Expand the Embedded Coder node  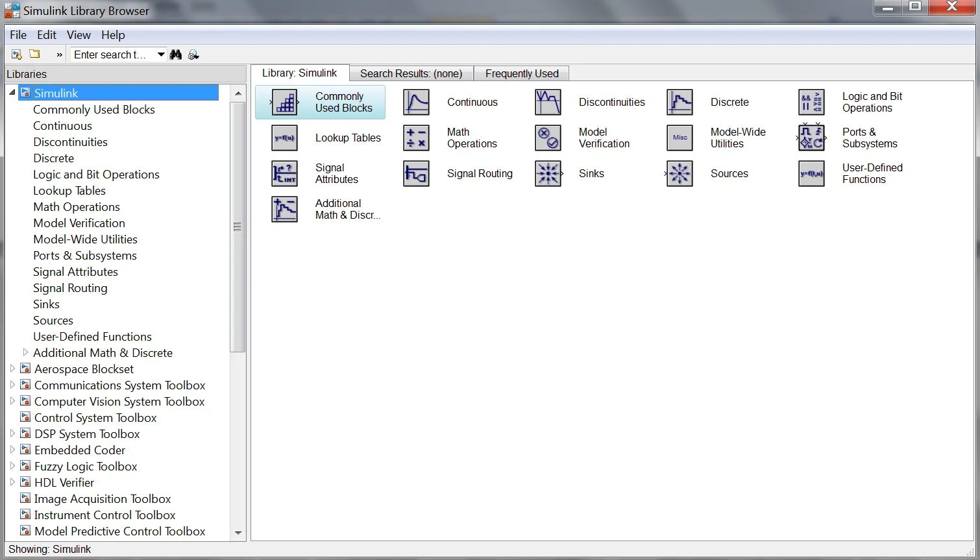(x=12, y=450)
